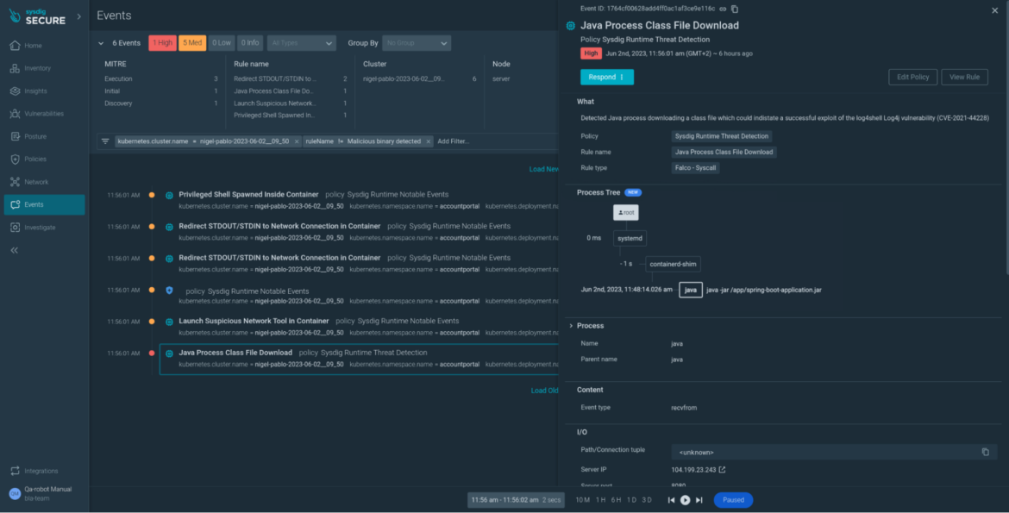1009x513 pixels.
Task: Select containerd-shim node in process tree
Action: pyautogui.click(x=673, y=264)
